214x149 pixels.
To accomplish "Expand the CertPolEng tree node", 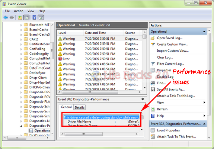I will [21, 49].
